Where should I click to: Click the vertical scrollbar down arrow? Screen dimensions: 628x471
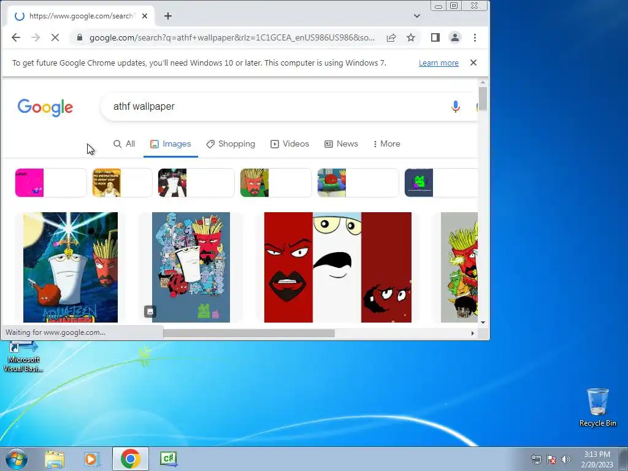483,323
